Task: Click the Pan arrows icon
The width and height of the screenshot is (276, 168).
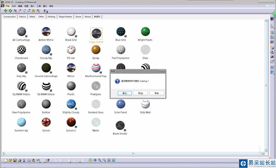Action: [95, 160]
